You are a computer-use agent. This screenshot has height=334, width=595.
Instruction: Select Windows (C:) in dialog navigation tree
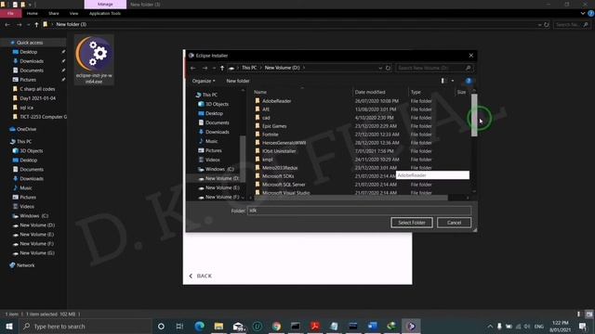pyautogui.click(x=219, y=169)
